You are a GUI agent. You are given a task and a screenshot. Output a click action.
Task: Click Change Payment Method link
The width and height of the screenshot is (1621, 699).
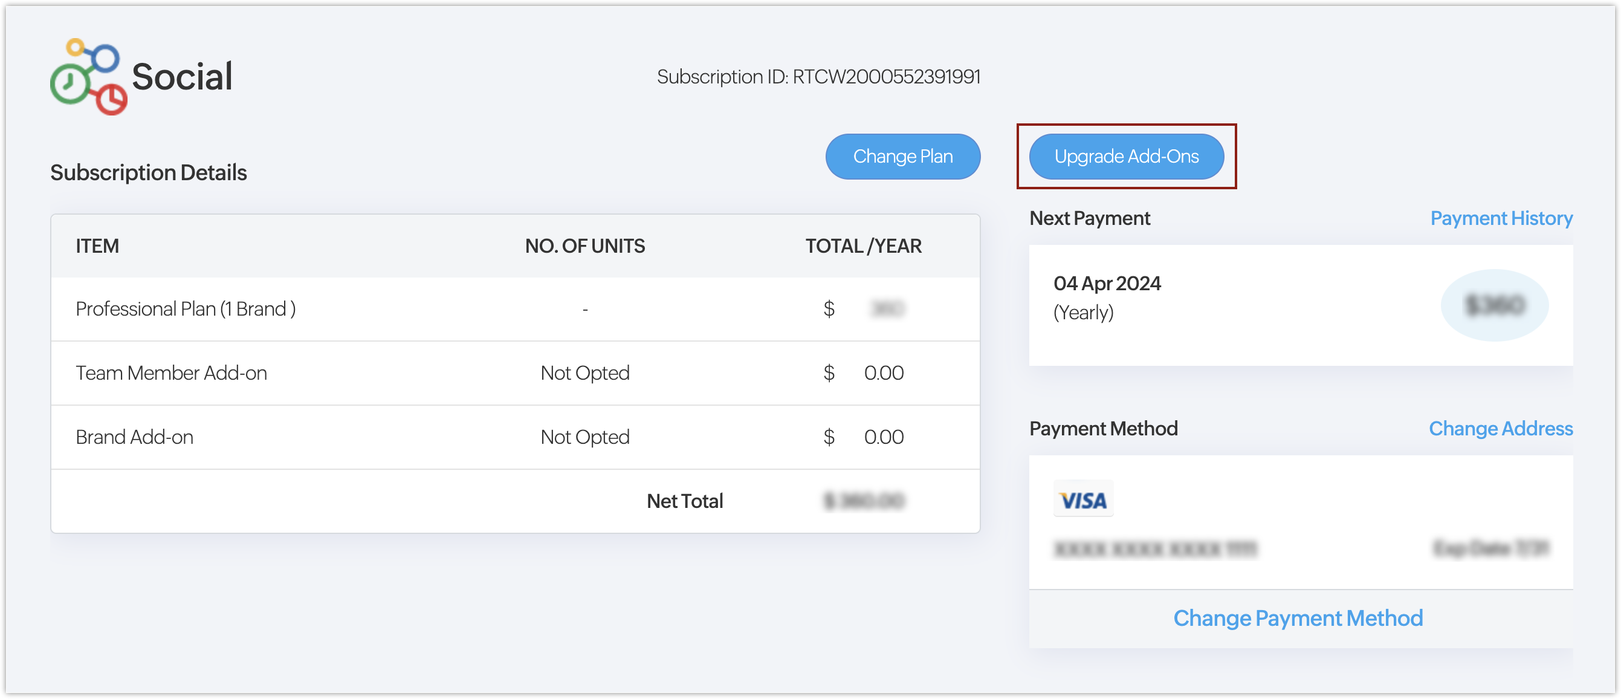(1297, 618)
